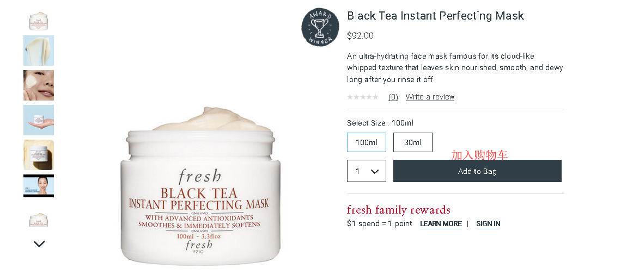The height and width of the screenshot is (275, 627).
Task: Select the 30ml size option
Action: pyautogui.click(x=413, y=142)
